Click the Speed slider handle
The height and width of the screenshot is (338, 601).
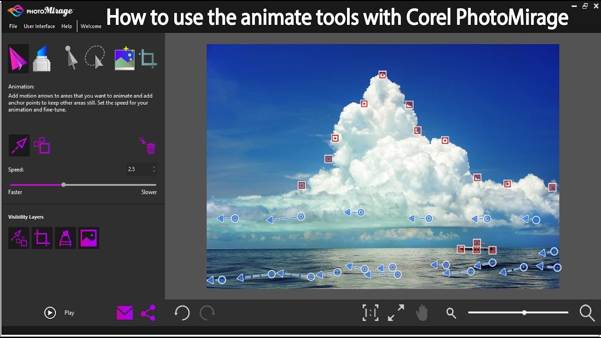[63, 185]
